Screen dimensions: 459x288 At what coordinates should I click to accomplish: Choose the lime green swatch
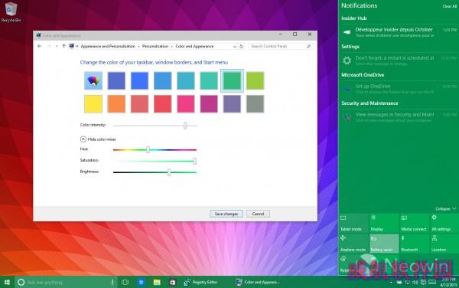255,80
